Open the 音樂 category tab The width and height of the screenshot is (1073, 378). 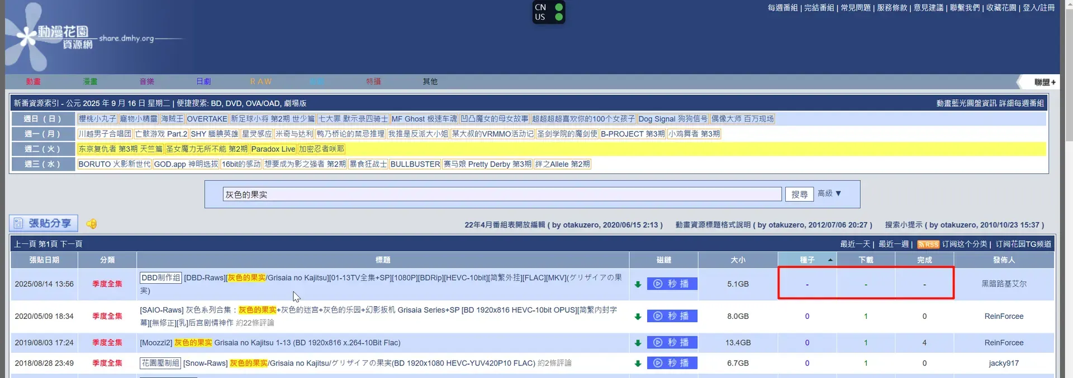coord(147,81)
